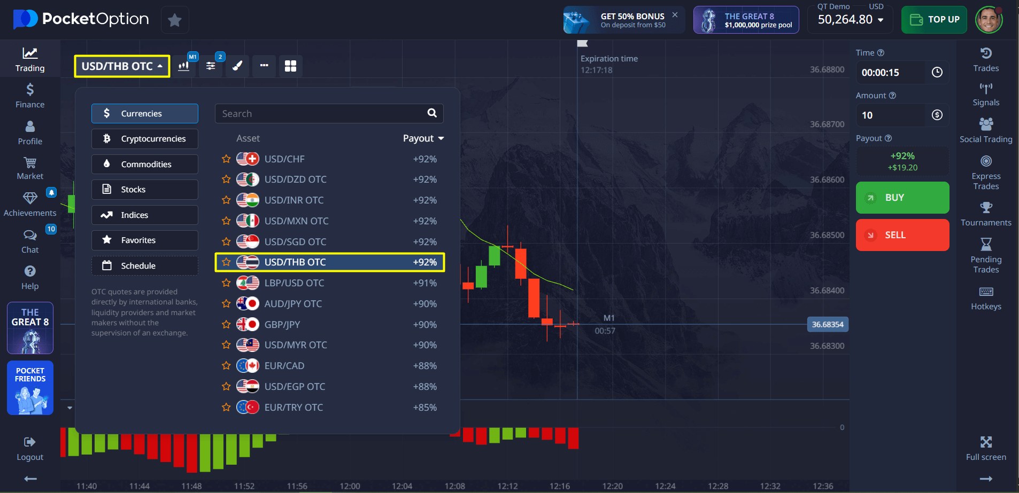The image size is (1019, 493).
Task: Expand the account balance dropdown
Action: [x=850, y=20]
